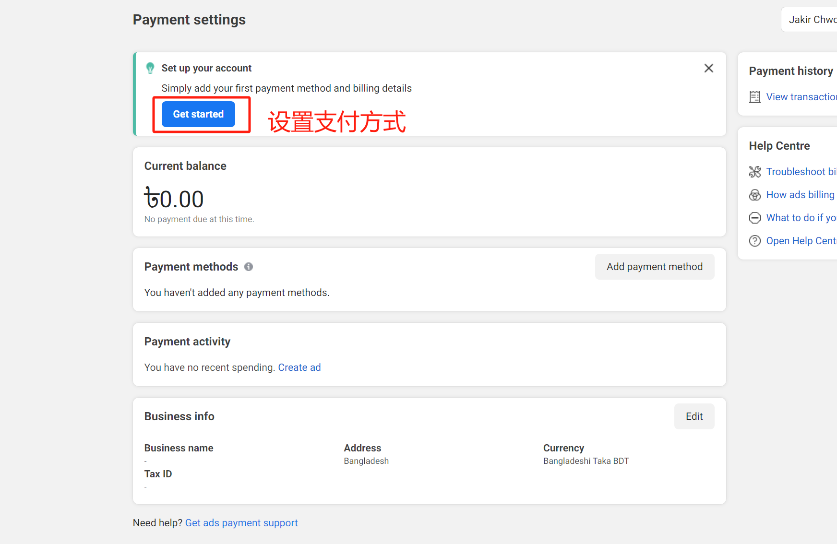Open the Create ad link
The width and height of the screenshot is (837, 544).
pyautogui.click(x=299, y=367)
